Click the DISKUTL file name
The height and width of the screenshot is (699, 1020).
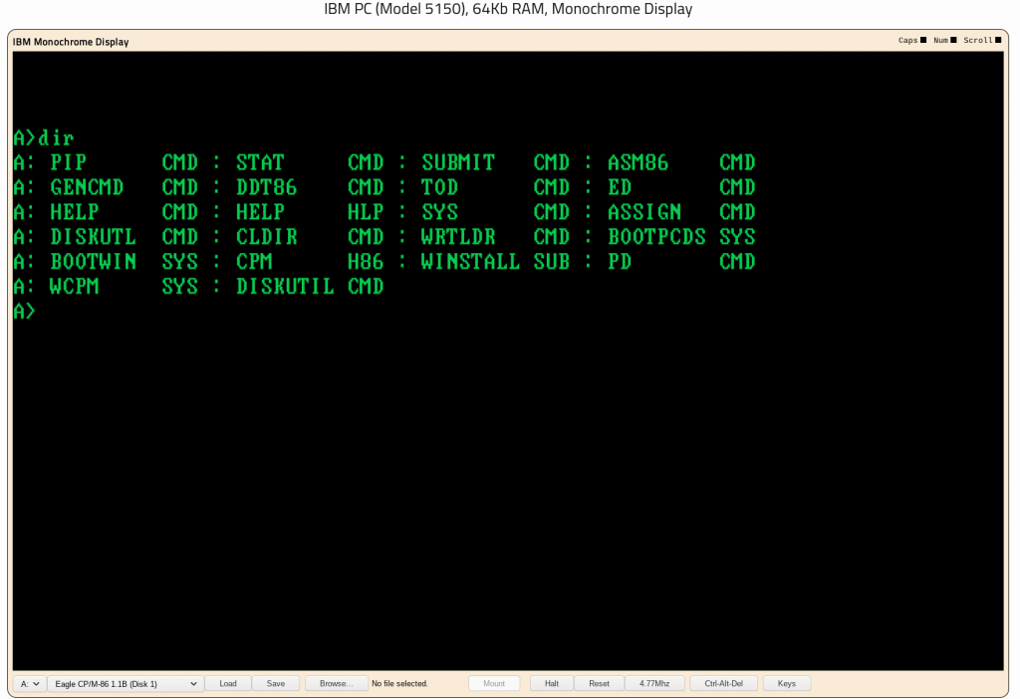click(93, 237)
